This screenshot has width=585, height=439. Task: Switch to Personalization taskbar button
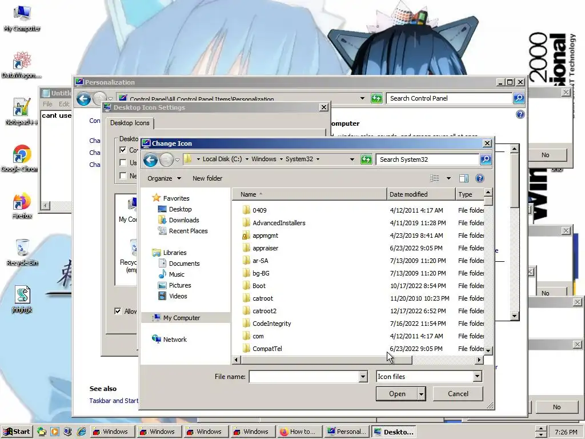click(x=347, y=432)
